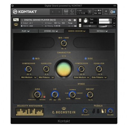Click the Mid/Side knob
The image size is (128, 128).
coord(64,43)
